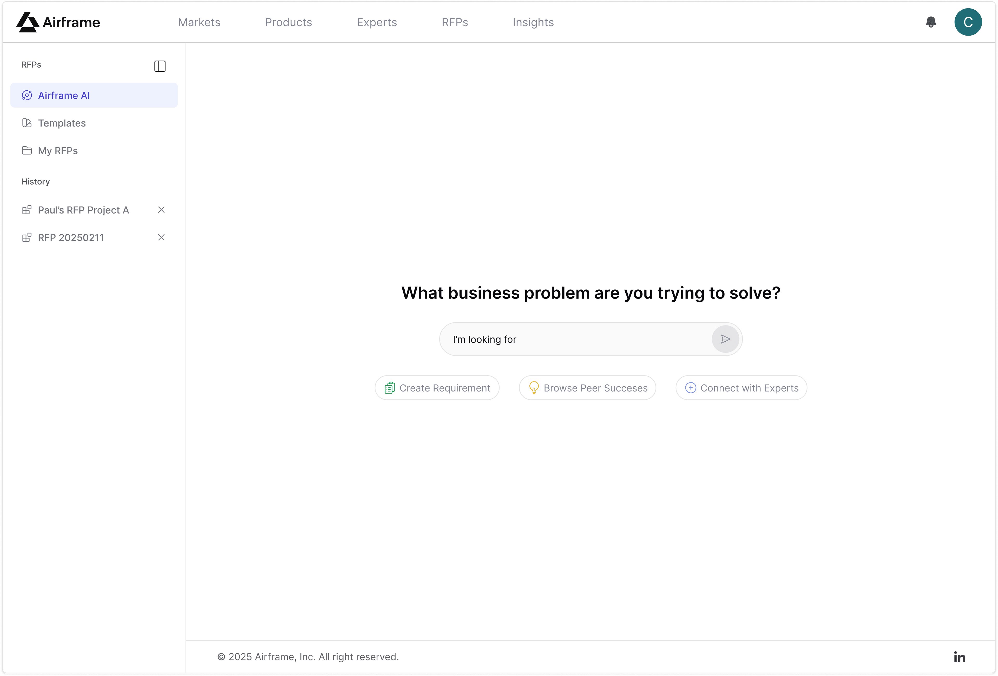Click the My RFPs folder icon
Screen dimensions: 998x676
(x=27, y=151)
